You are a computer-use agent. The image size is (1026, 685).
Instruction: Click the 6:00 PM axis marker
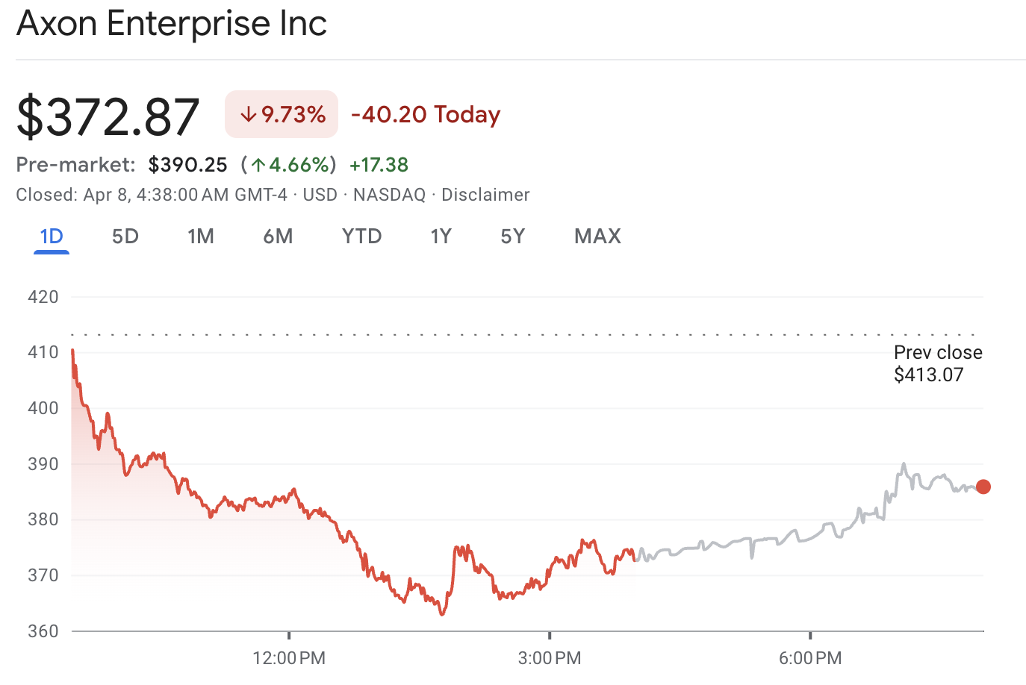(810, 658)
